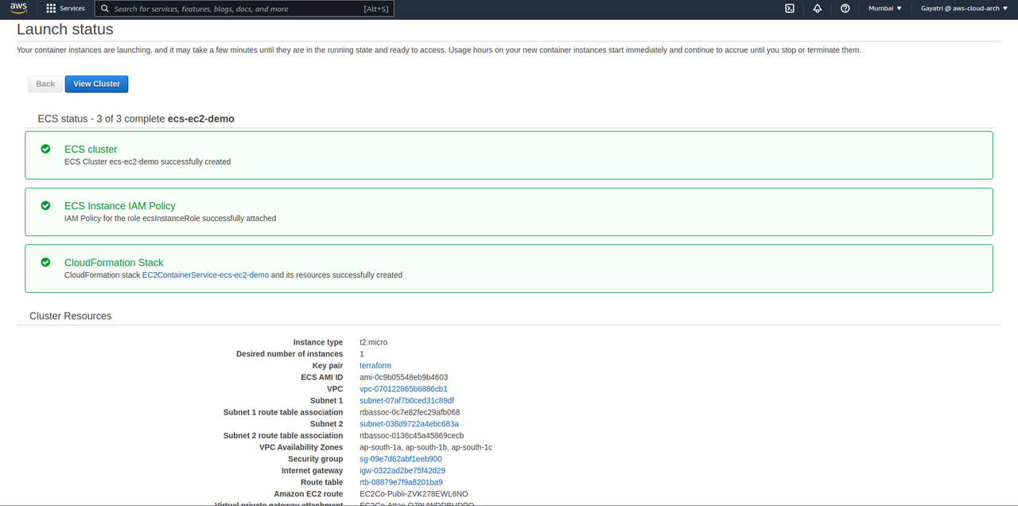This screenshot has width=1018, height=506.
Task: Open route table rtb-08879e7f9a8201ba9 link
Action: click(x=401, y=482)
